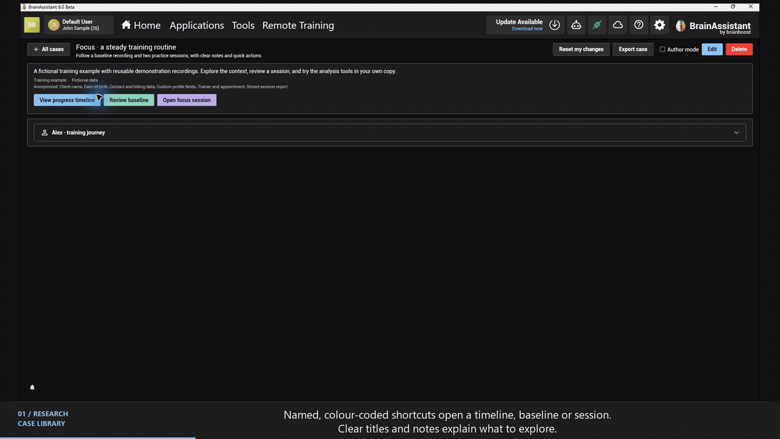Open the robot assistant icon

[576, 25]
